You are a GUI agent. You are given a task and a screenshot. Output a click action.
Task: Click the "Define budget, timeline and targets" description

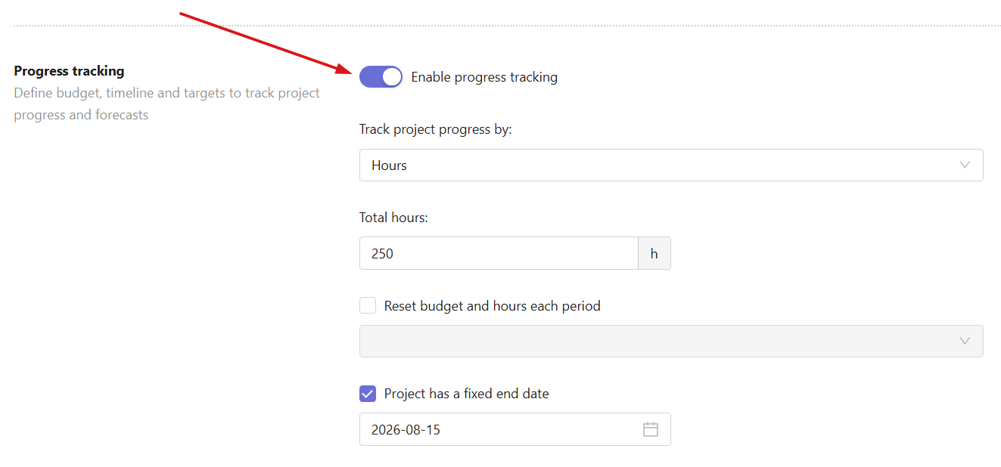pos(166,104)
